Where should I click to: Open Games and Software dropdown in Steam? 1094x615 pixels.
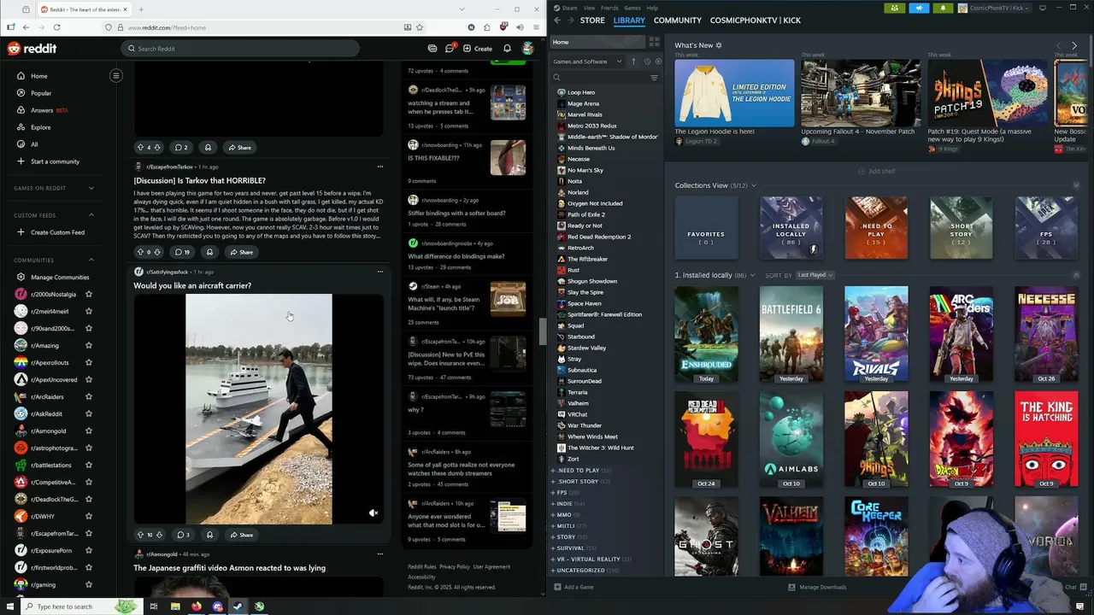(x=587, y=61)
